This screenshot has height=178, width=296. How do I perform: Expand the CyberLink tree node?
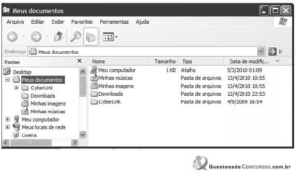coord(16,88)
